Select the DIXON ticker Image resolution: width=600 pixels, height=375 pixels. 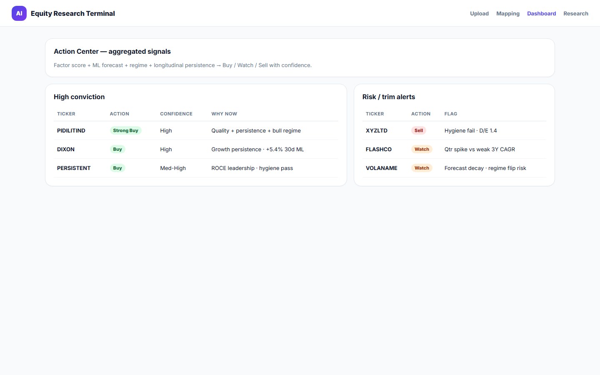[x=66, y=149]
